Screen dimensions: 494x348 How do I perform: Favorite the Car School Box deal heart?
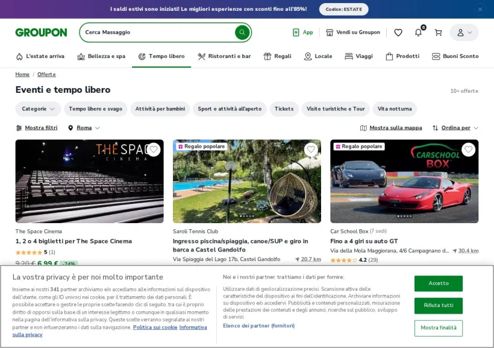[469, 149]
